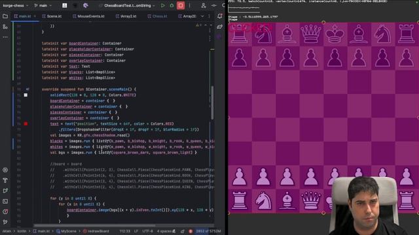The width and height of the screenshot is (419, 235).
Task: Open the Terminal tool window
Action: coord(5,201)
